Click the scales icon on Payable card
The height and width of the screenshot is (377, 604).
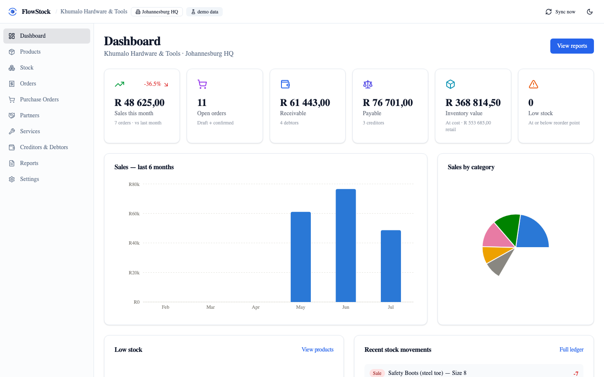point(368,84)
